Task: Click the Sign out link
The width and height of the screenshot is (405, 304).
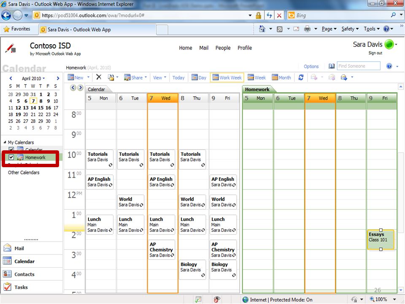Action: [x=375, y=53]
